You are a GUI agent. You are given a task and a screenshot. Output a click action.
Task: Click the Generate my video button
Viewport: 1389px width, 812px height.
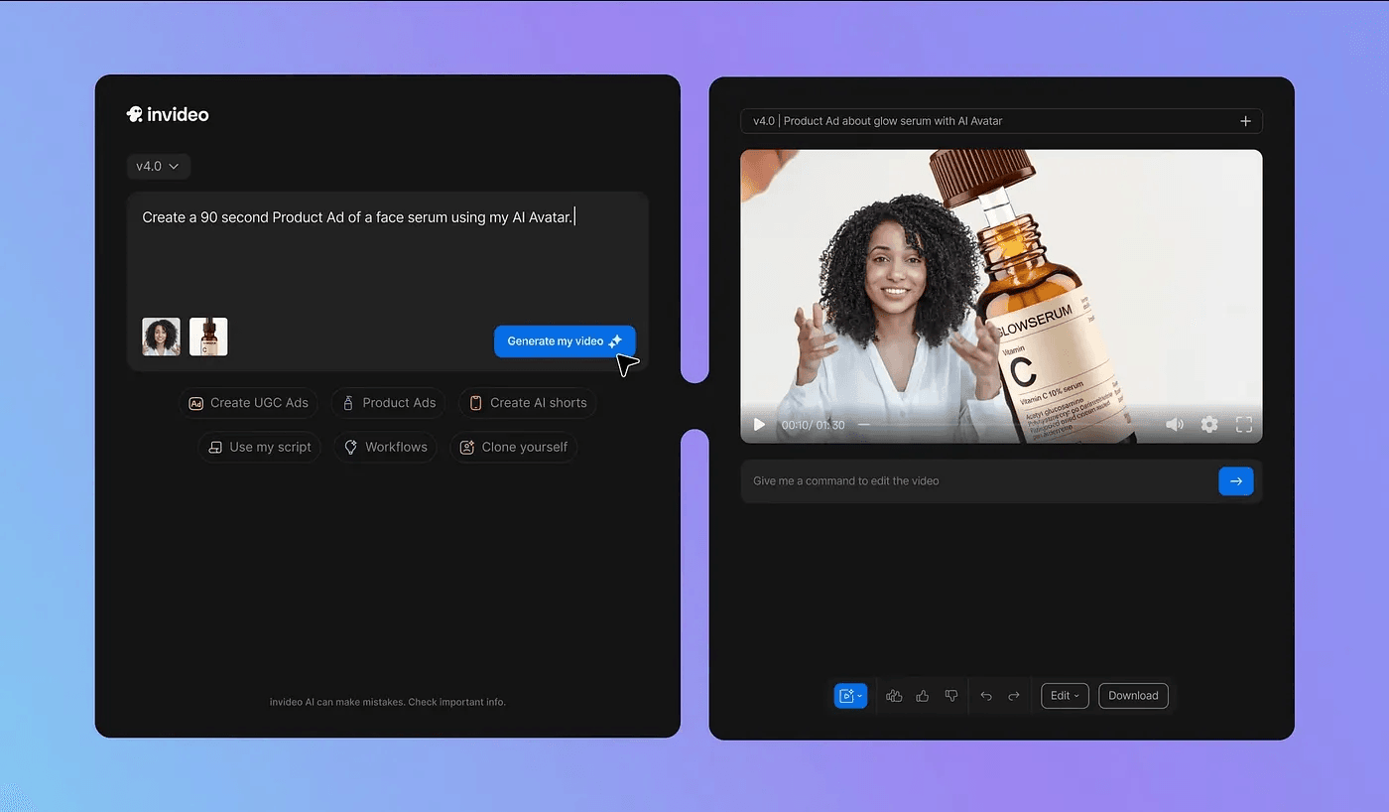click(x=564, y=340)
